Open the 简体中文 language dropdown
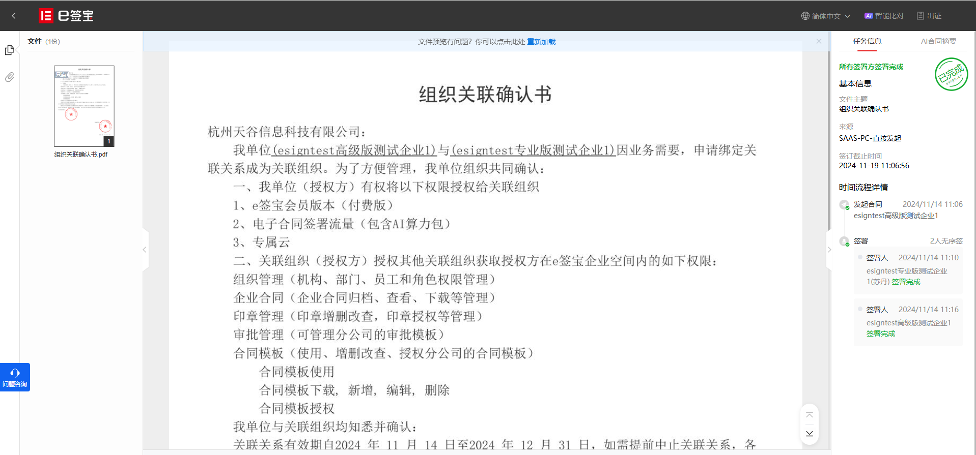 pyautogui.click(x=826, y=16)
